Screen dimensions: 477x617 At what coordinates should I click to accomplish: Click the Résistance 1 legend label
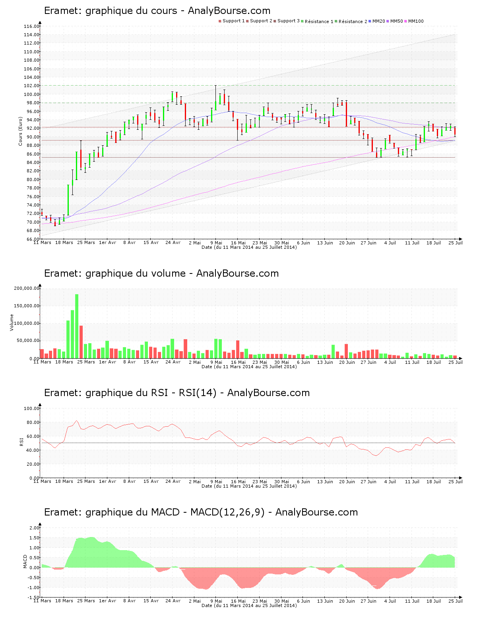[319, 21]
